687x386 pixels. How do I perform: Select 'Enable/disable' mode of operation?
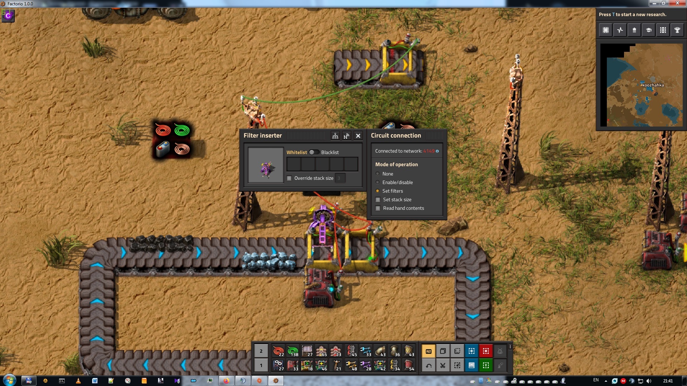click(x=378, y=182)
